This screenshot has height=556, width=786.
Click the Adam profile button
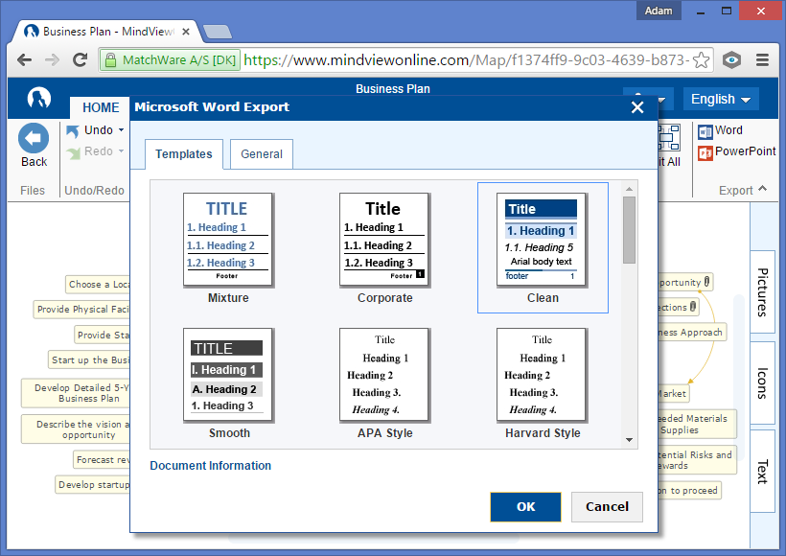[659, 11]
